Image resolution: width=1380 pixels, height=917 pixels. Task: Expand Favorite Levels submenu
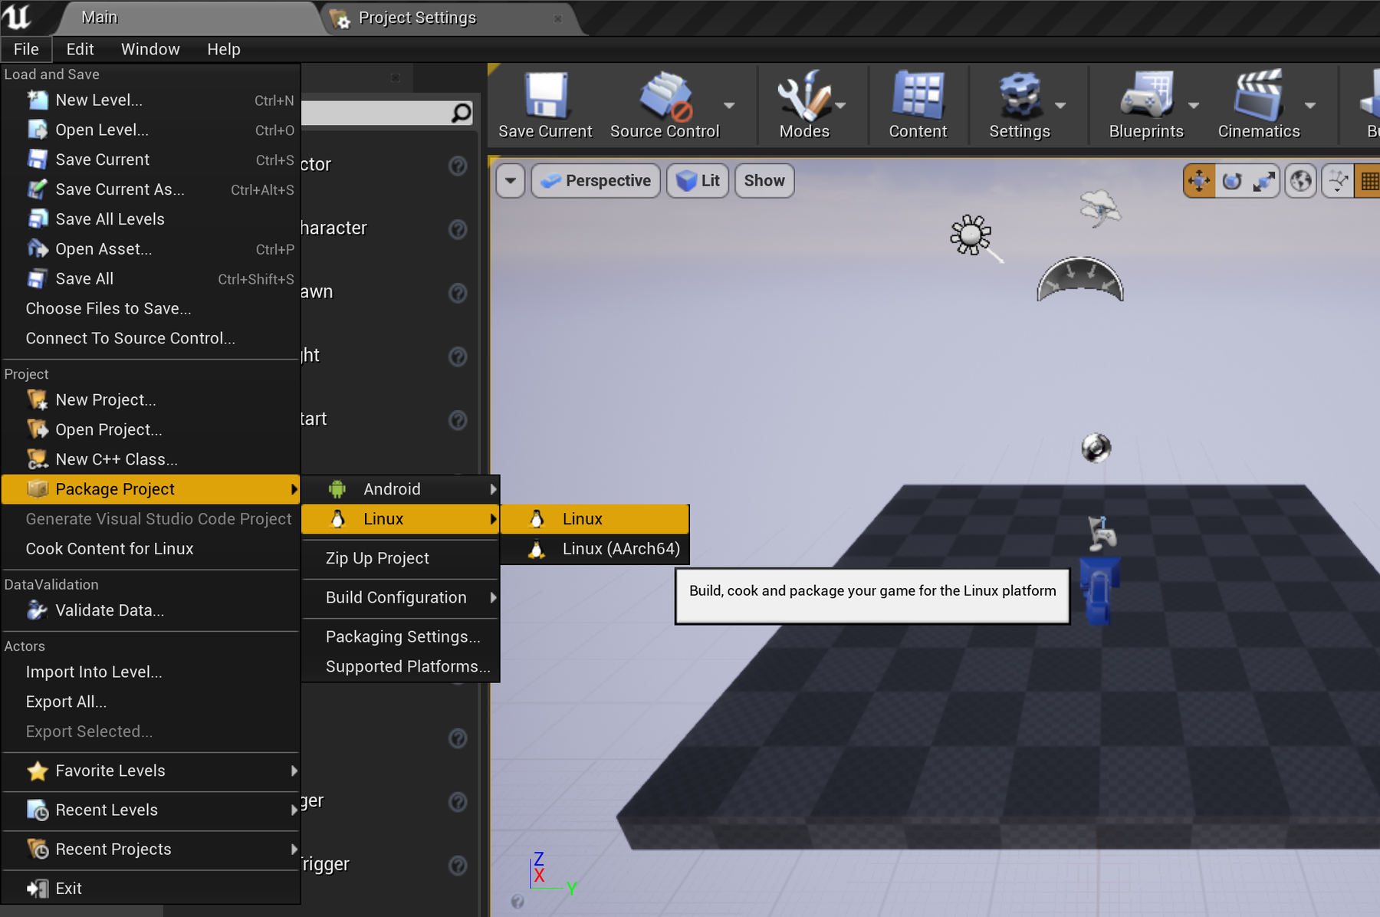pos(150,771)
